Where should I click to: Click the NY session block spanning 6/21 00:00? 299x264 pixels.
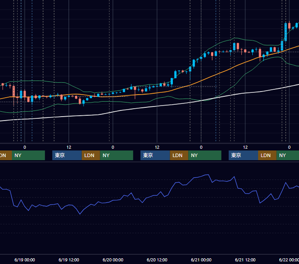coord(205,155)
